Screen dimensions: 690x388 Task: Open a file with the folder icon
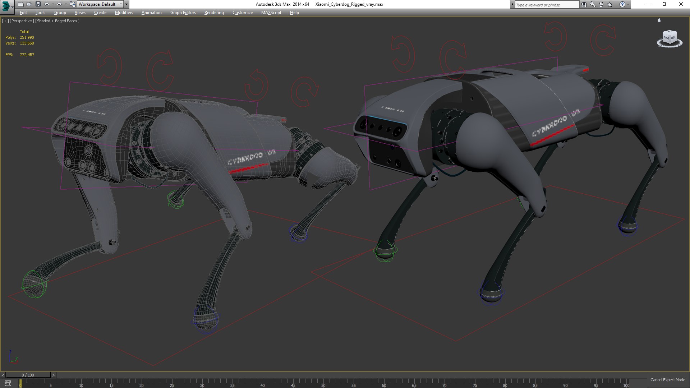pyautogui.click(x=29, y=4)
